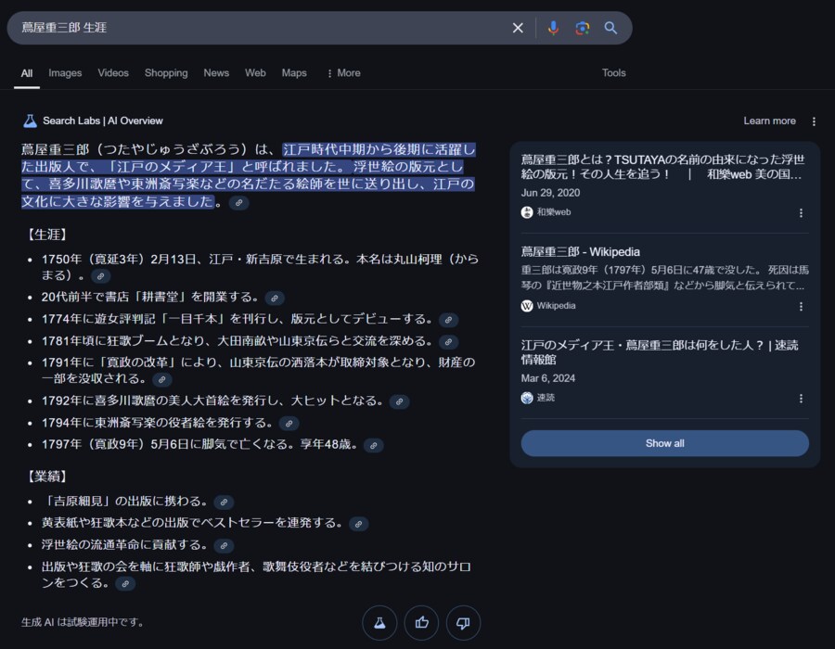Screen dimensions: 835x649
Task: Open the 蔦屋重三郎 - Wikipedia result
Action: (x=580, y=251)
